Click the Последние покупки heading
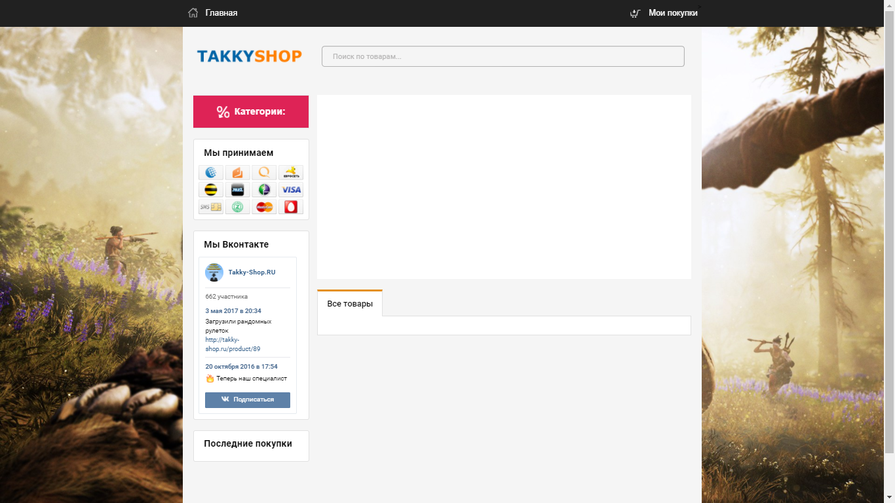The width and height of the screenshot is (895, 503). (248, 444)
